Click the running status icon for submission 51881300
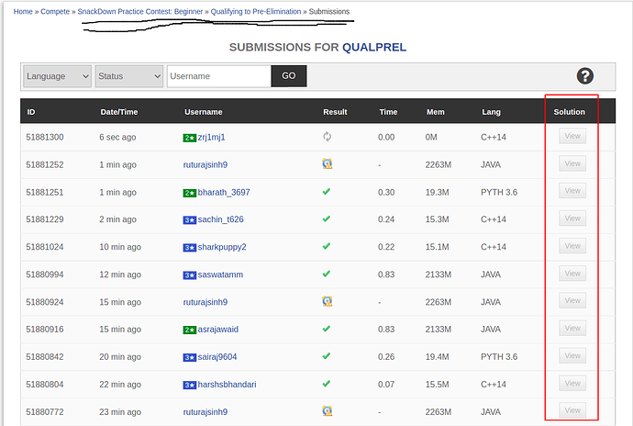Image resolution: width=633 pixels, height=426 pixels. pyautogui.click(x=327, y=137)
